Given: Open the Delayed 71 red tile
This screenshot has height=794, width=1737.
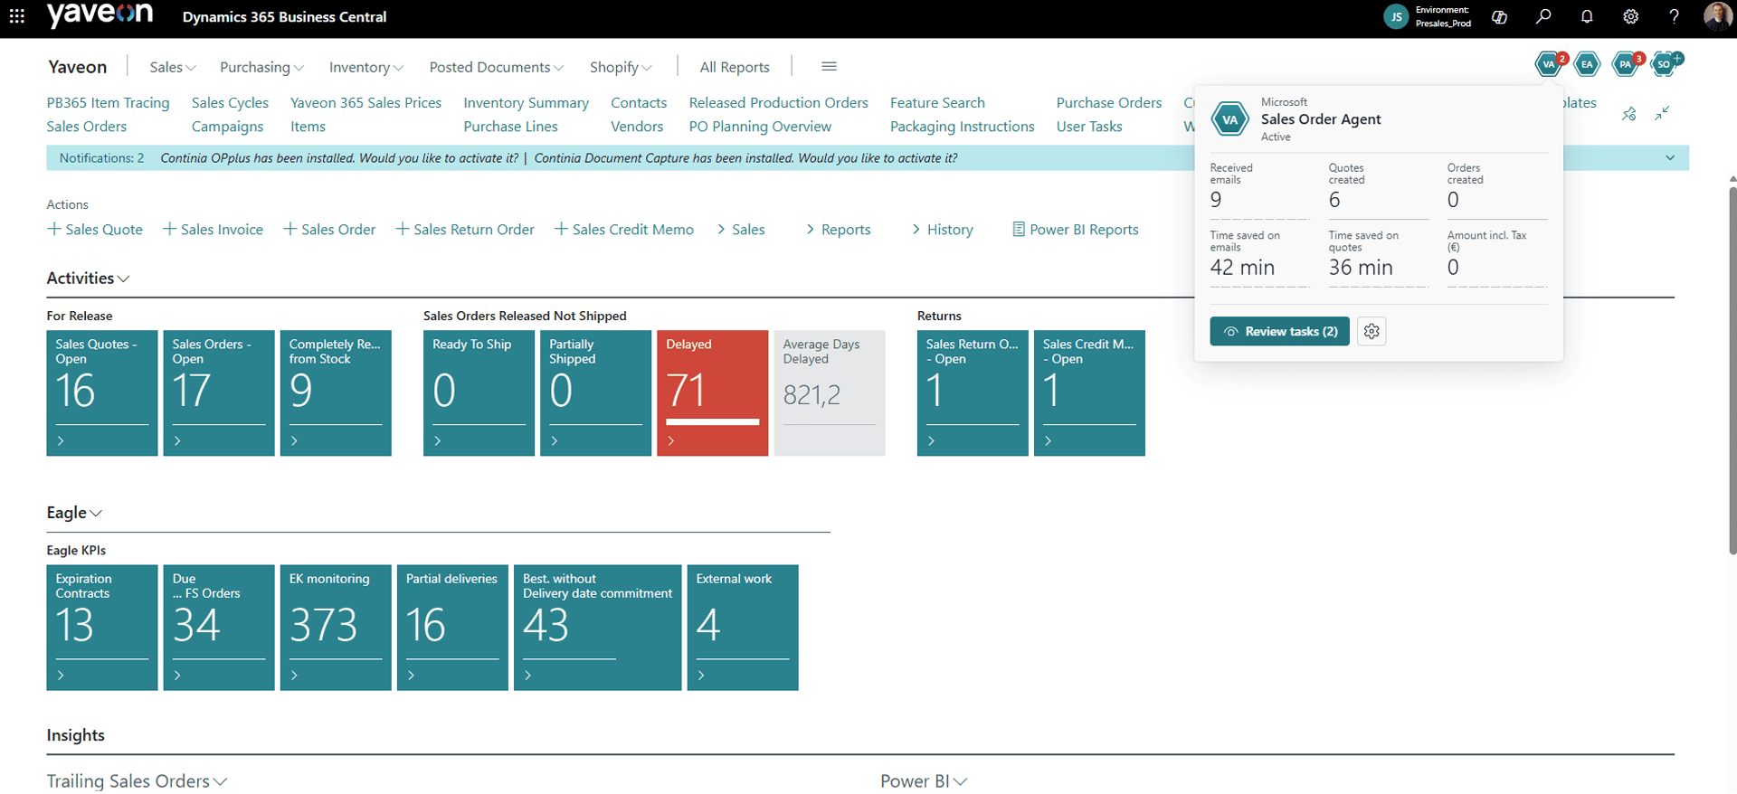Looking at the screenshot, I should 713,393.
